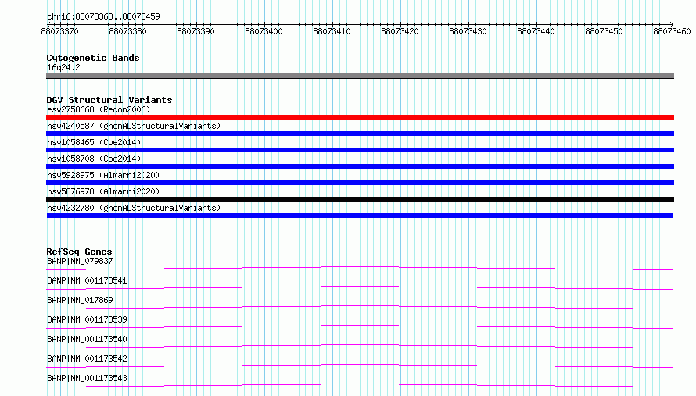Click the chr16:88073368..88073459 region label
Viewport: 696px width, 396px height.
[103, 16]
